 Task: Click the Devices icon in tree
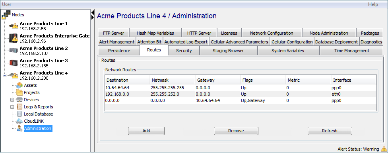[x=19, y=100]
